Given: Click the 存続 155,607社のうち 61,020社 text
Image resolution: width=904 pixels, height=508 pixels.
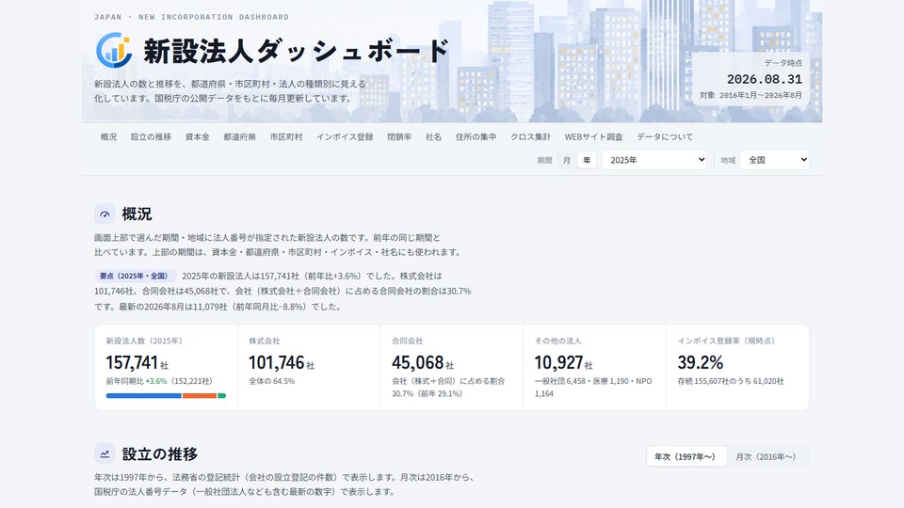Looking at the screenshot, I should coord(731,381).
